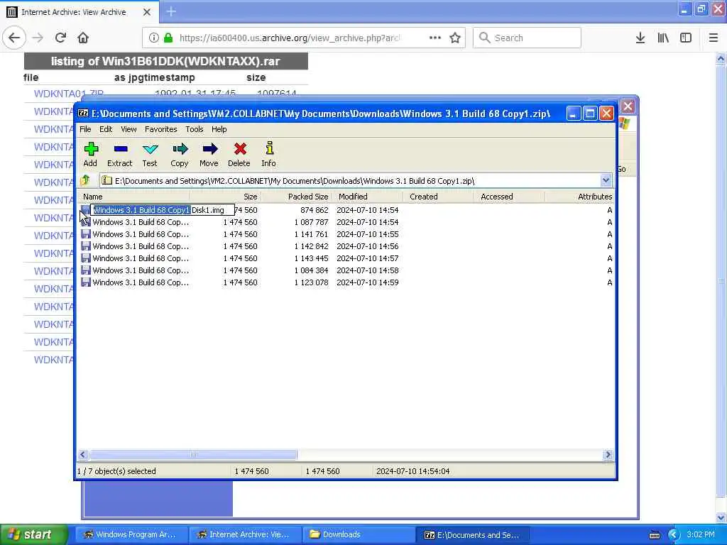The width and height of the screenshot is (727, 545).
Task: Select the Copy toolbar icon
Action: [x=180, y=154]
